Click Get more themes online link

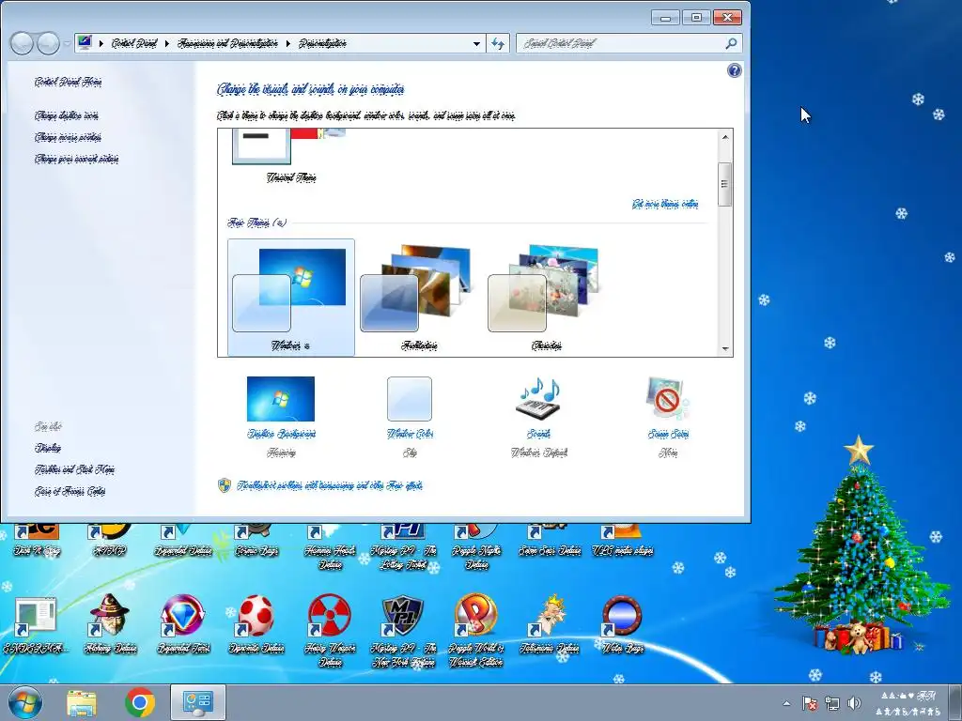(x=665, y=204)
